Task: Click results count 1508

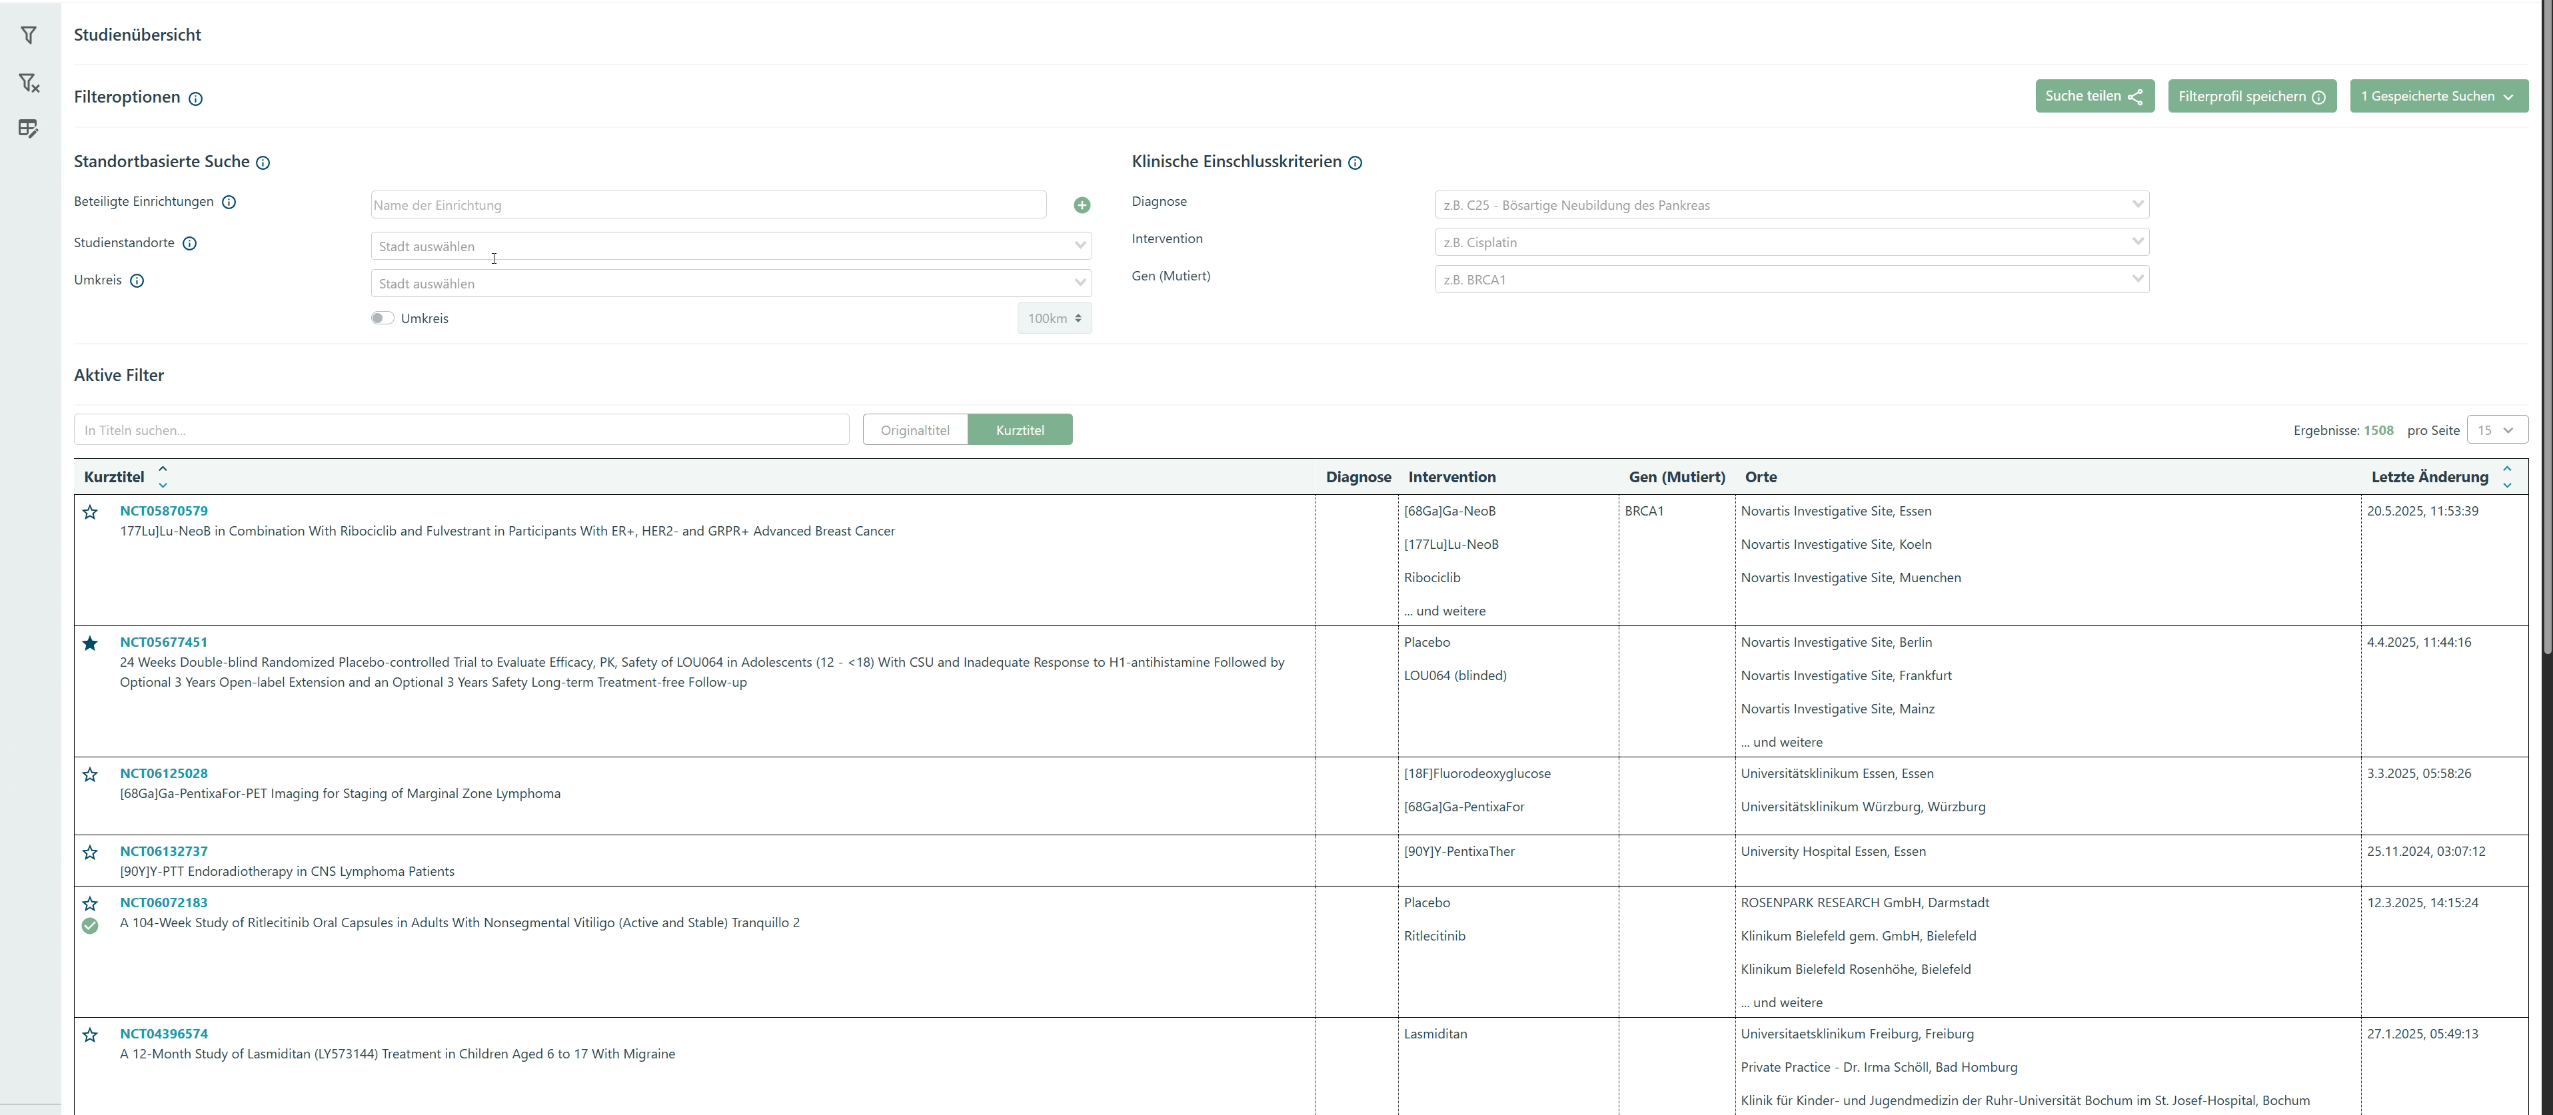Action: pyautogui.click(x=2378, y=431)
